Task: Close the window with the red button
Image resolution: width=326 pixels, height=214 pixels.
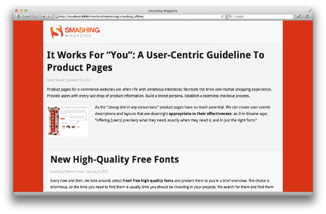Action: 17,11
